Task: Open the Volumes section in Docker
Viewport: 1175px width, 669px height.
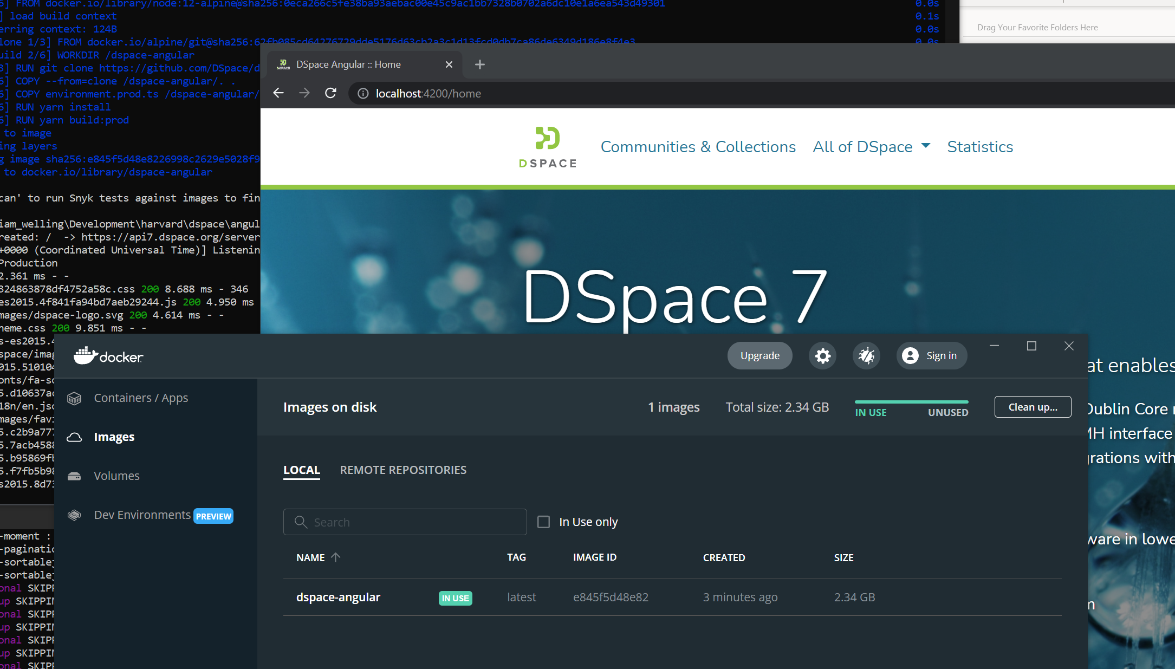Action: point(116,476)
